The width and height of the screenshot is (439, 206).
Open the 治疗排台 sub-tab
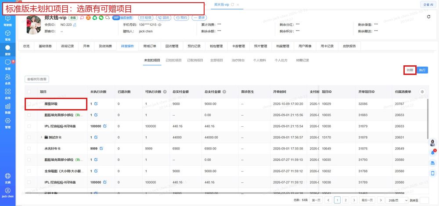pyautogui.click(x=238, y=60)
